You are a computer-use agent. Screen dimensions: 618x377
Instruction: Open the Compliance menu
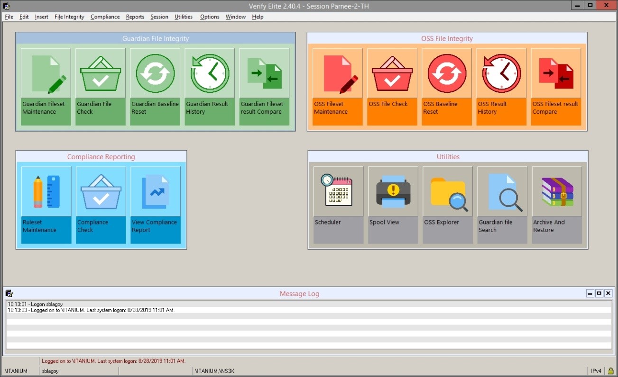105,17
